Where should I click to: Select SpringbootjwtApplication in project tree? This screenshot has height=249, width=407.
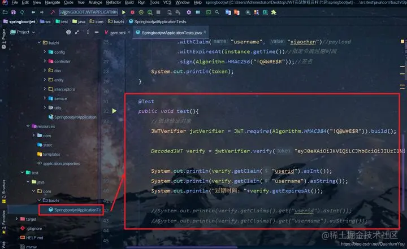pos(73,117)
